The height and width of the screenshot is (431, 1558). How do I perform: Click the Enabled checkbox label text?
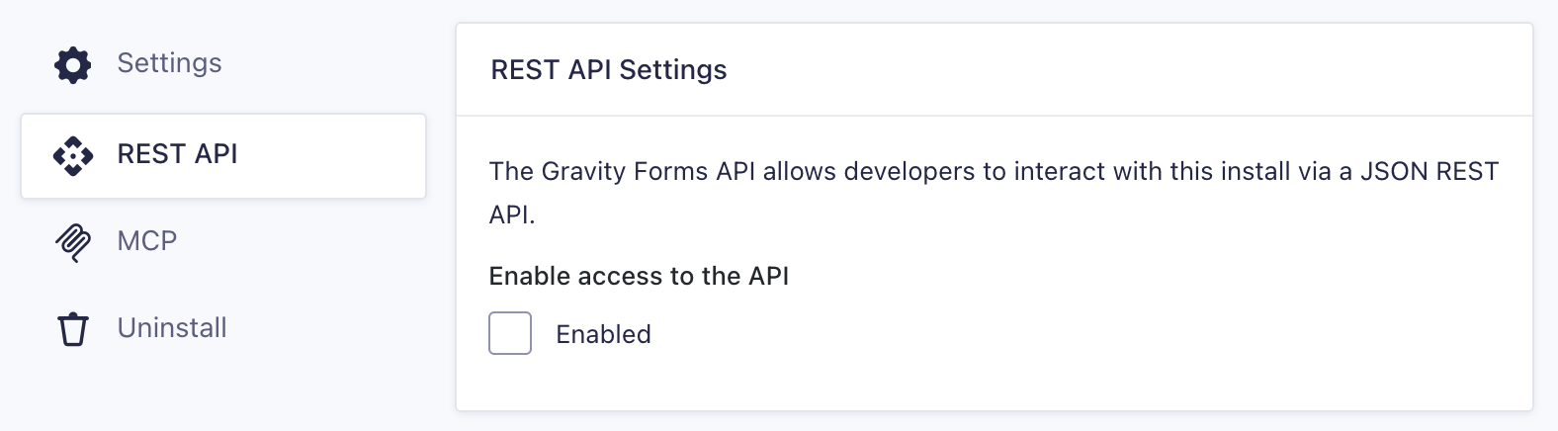(603, 334)
